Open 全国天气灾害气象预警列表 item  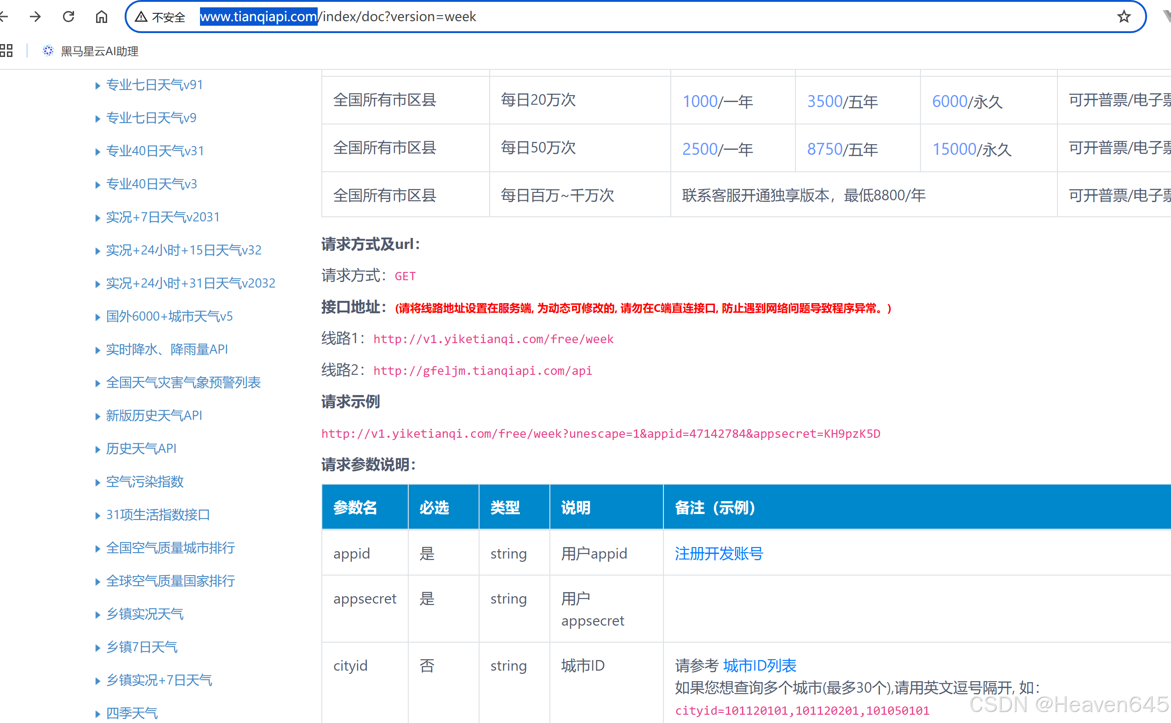click(x=183, y=382)
